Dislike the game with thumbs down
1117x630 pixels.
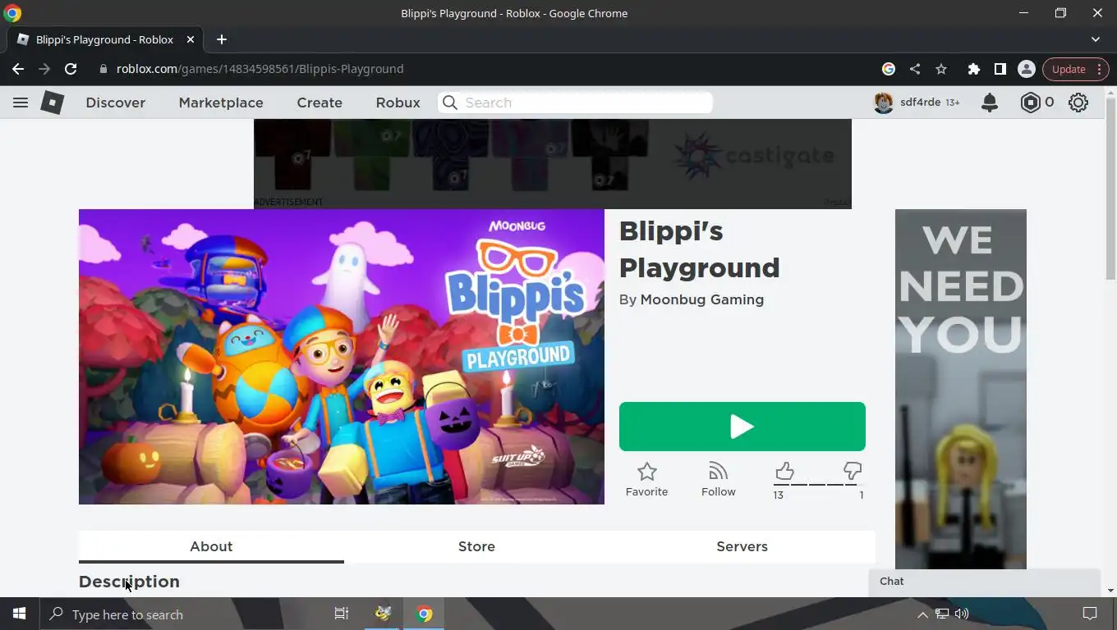[x=853, y=471]
